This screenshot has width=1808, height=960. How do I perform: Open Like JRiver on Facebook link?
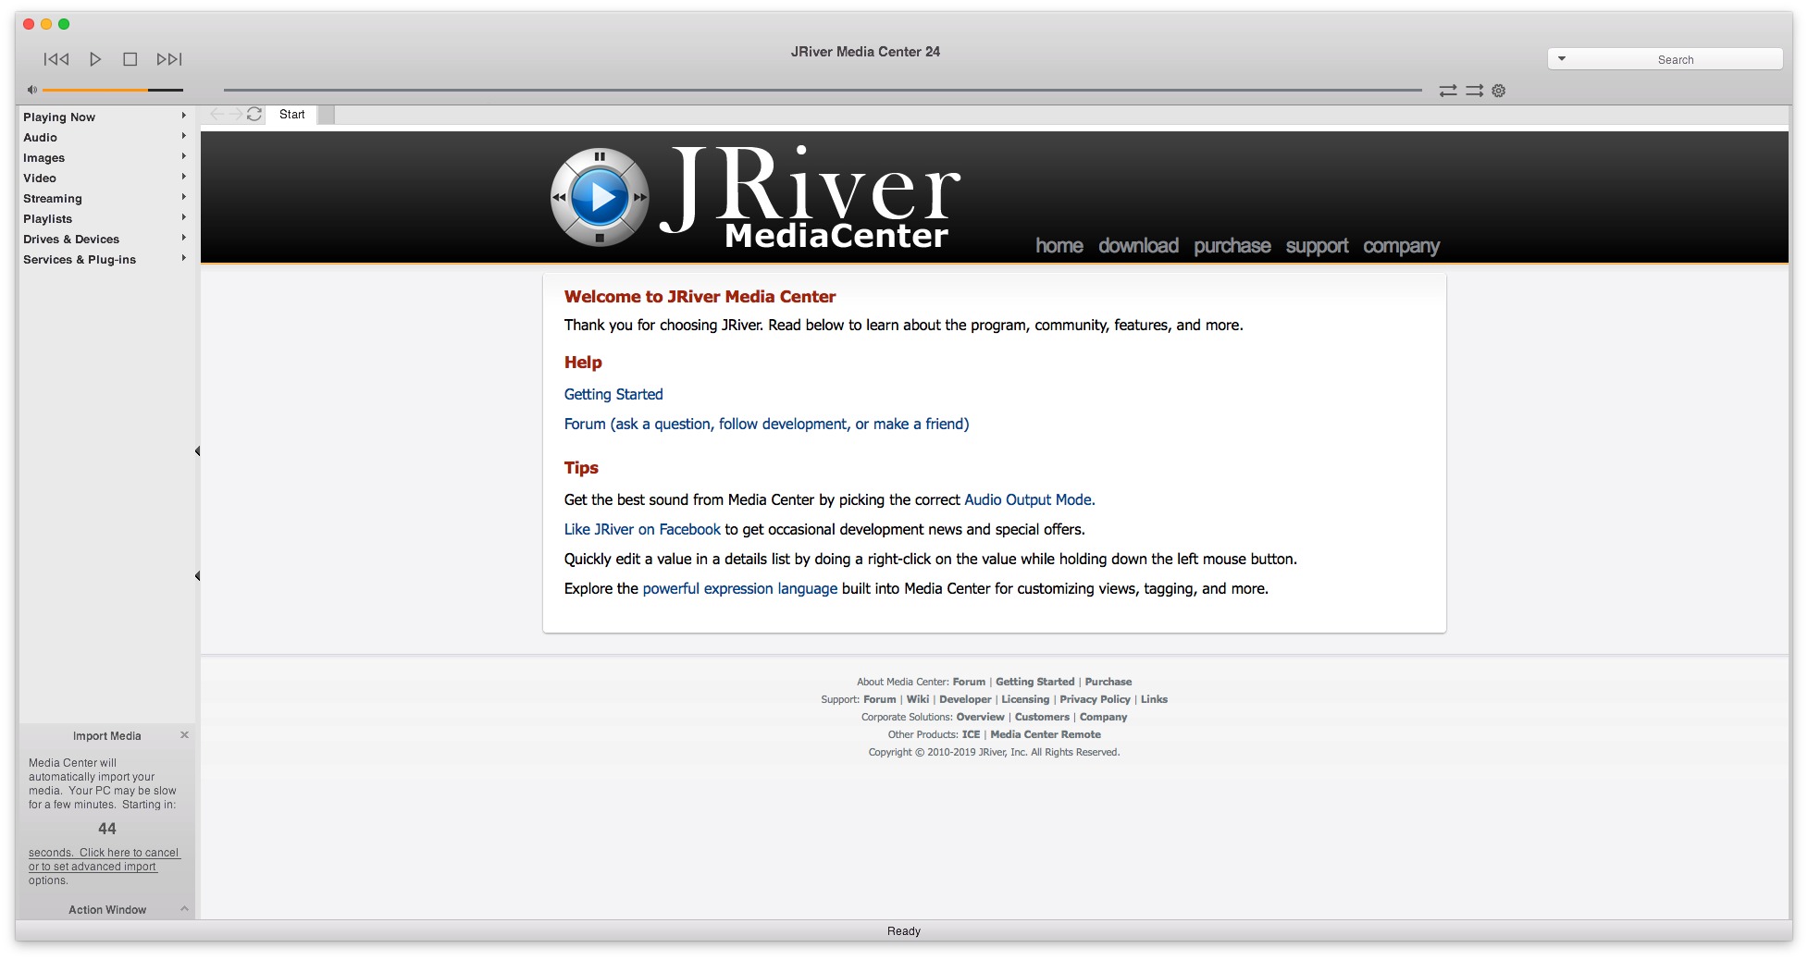(x=642, y=530)
